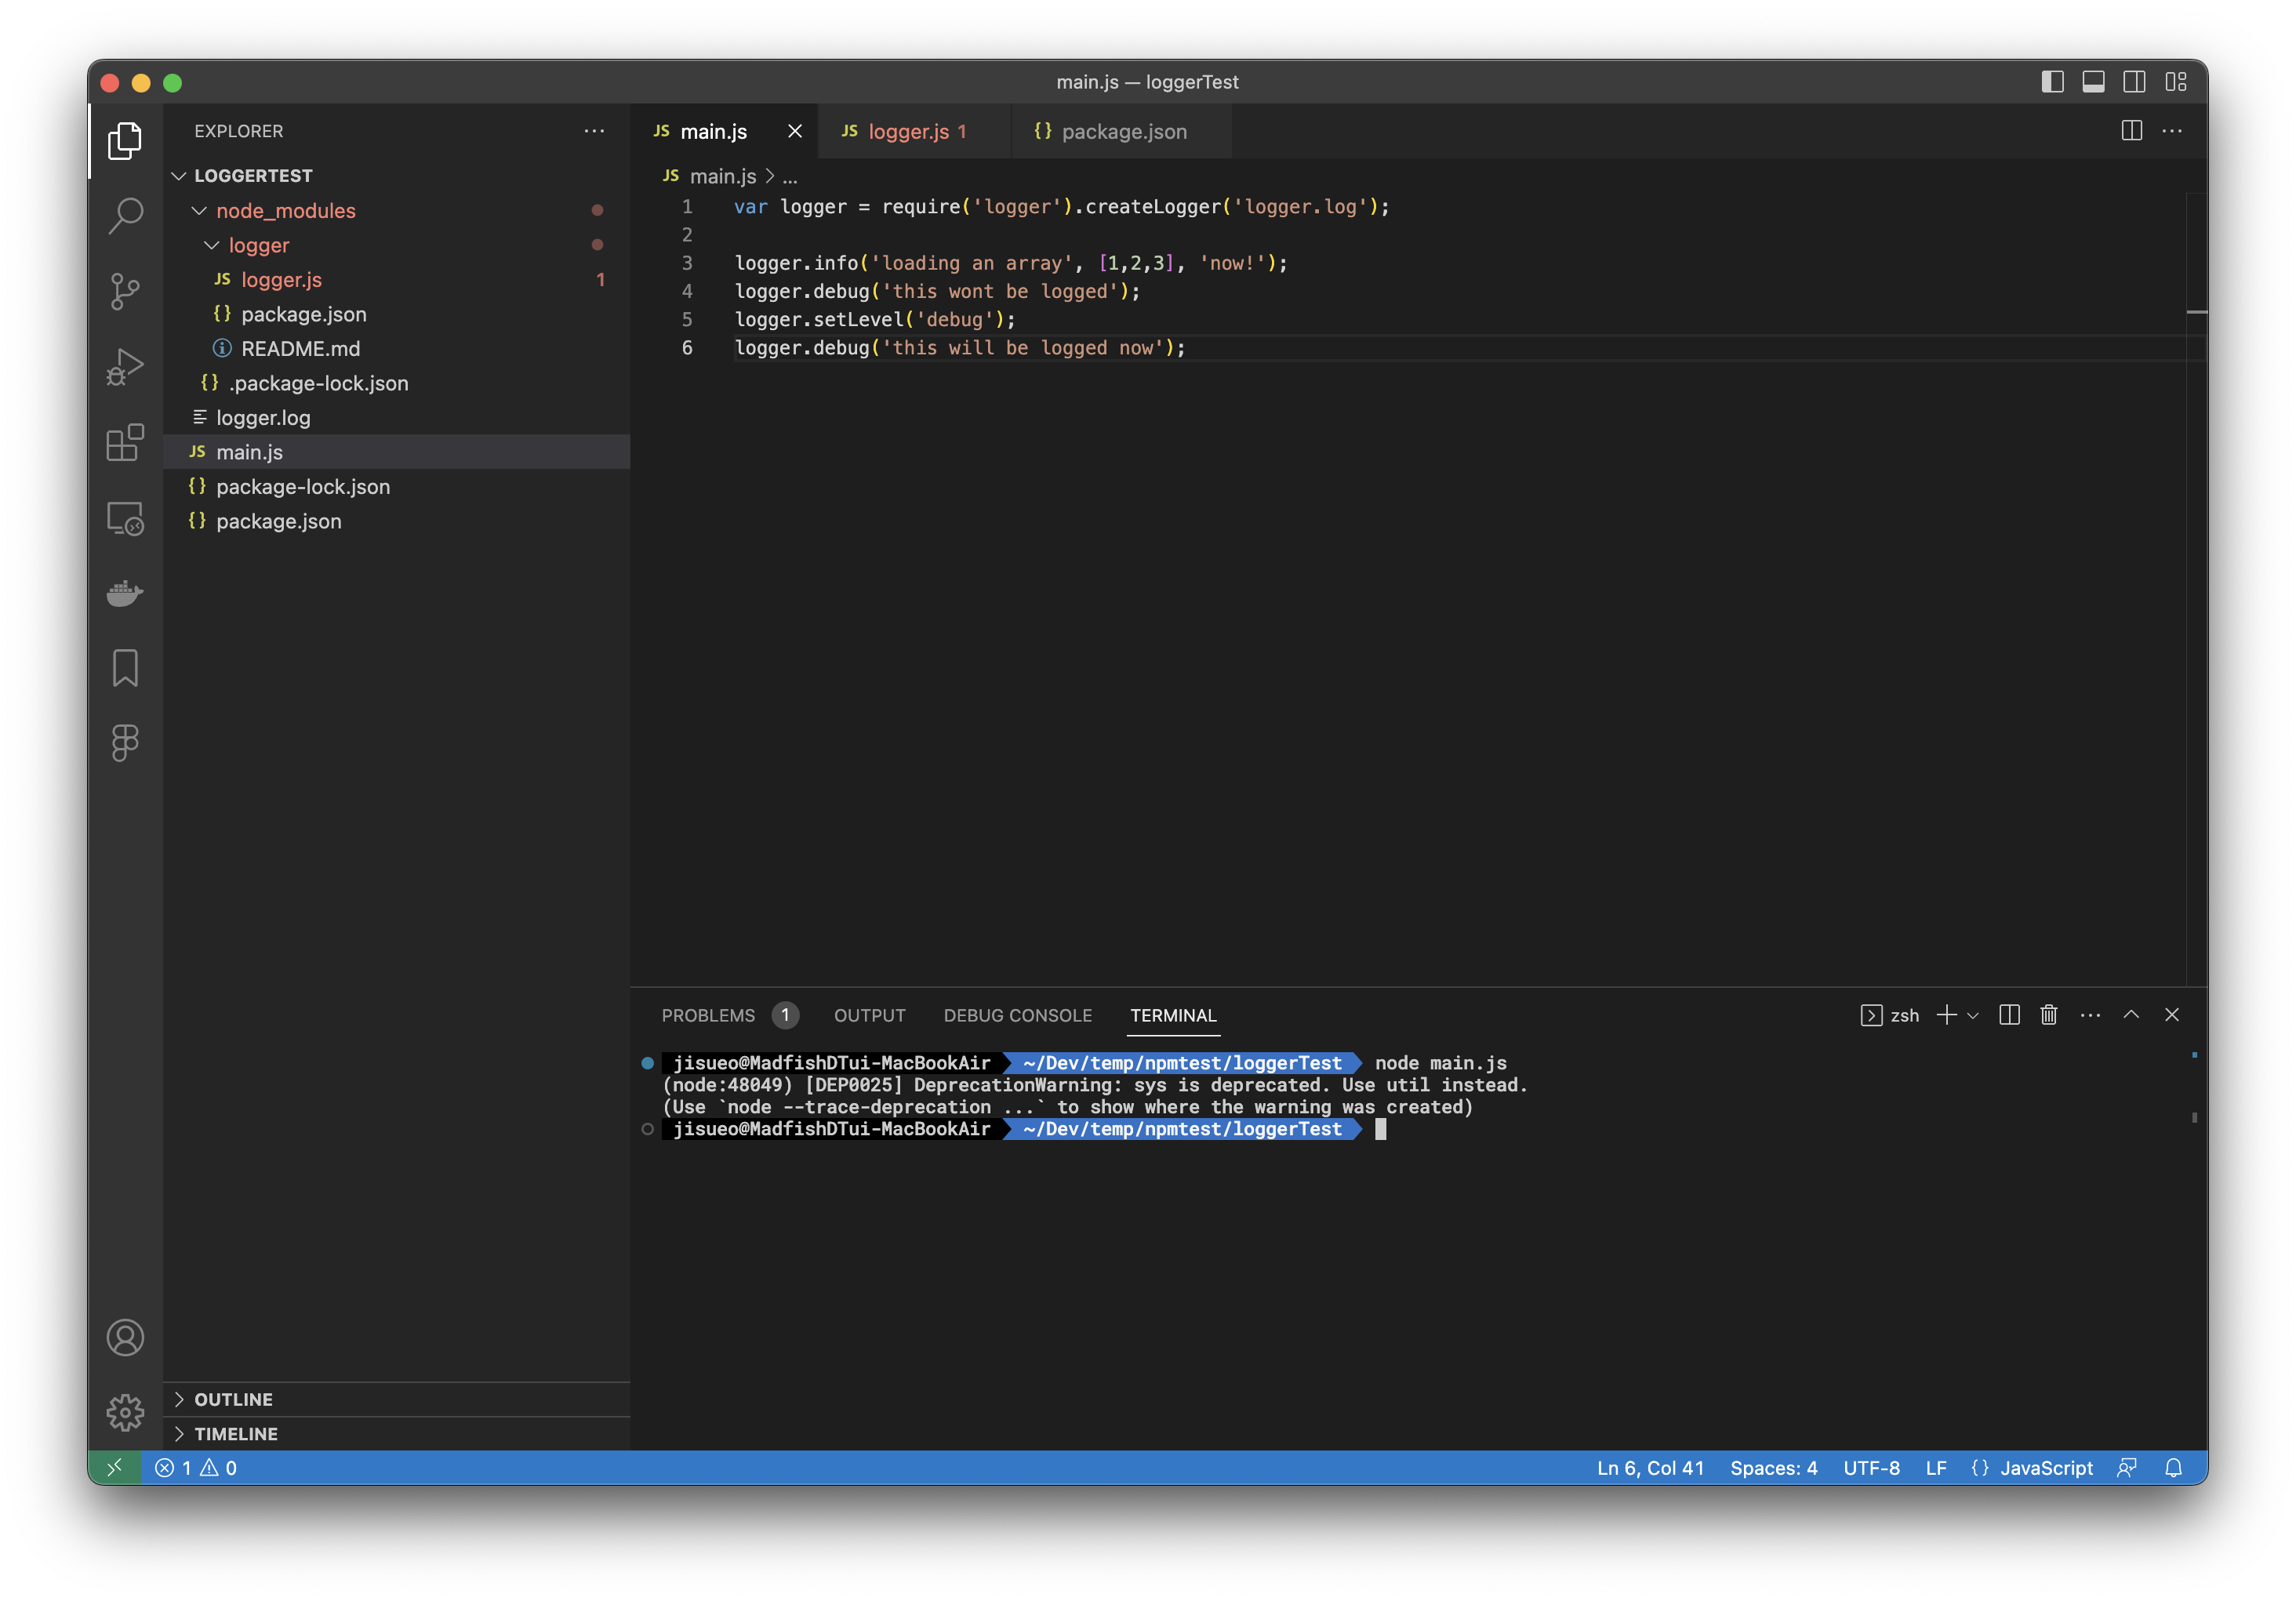Open logger.log file in the explorer
The height and width of the screenshot is (1601, 2296).
pos(263,418)
